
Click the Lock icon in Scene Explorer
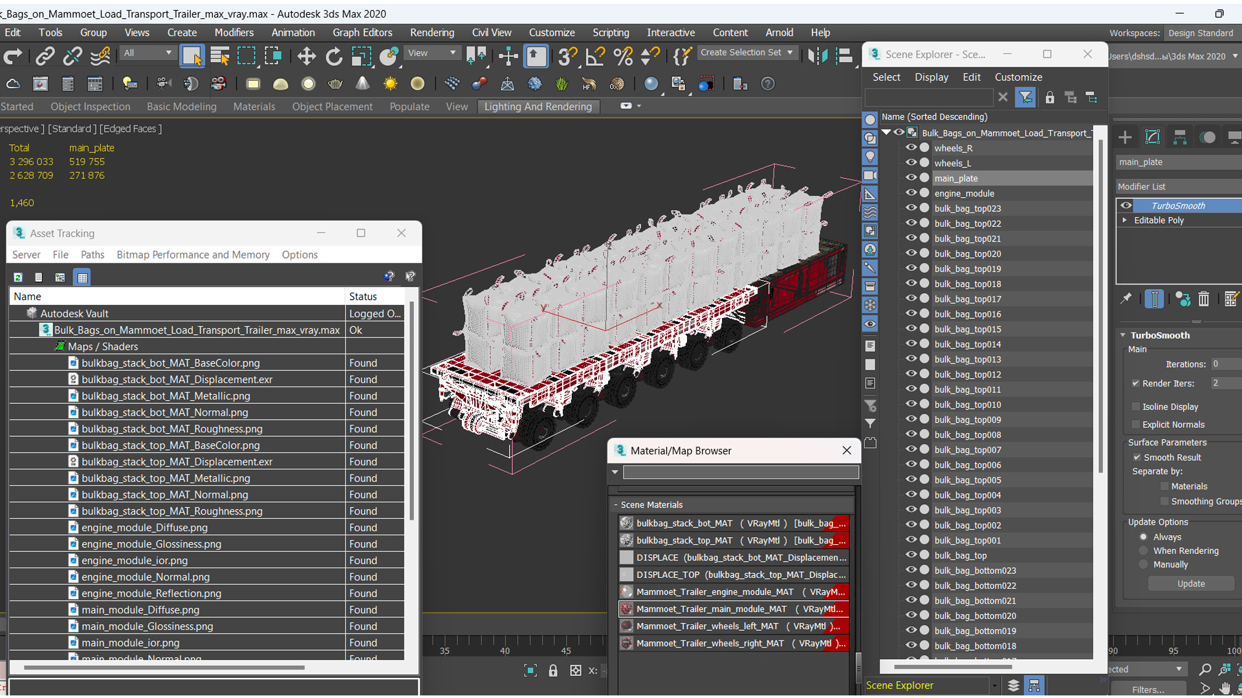[x=1049, y=98]
